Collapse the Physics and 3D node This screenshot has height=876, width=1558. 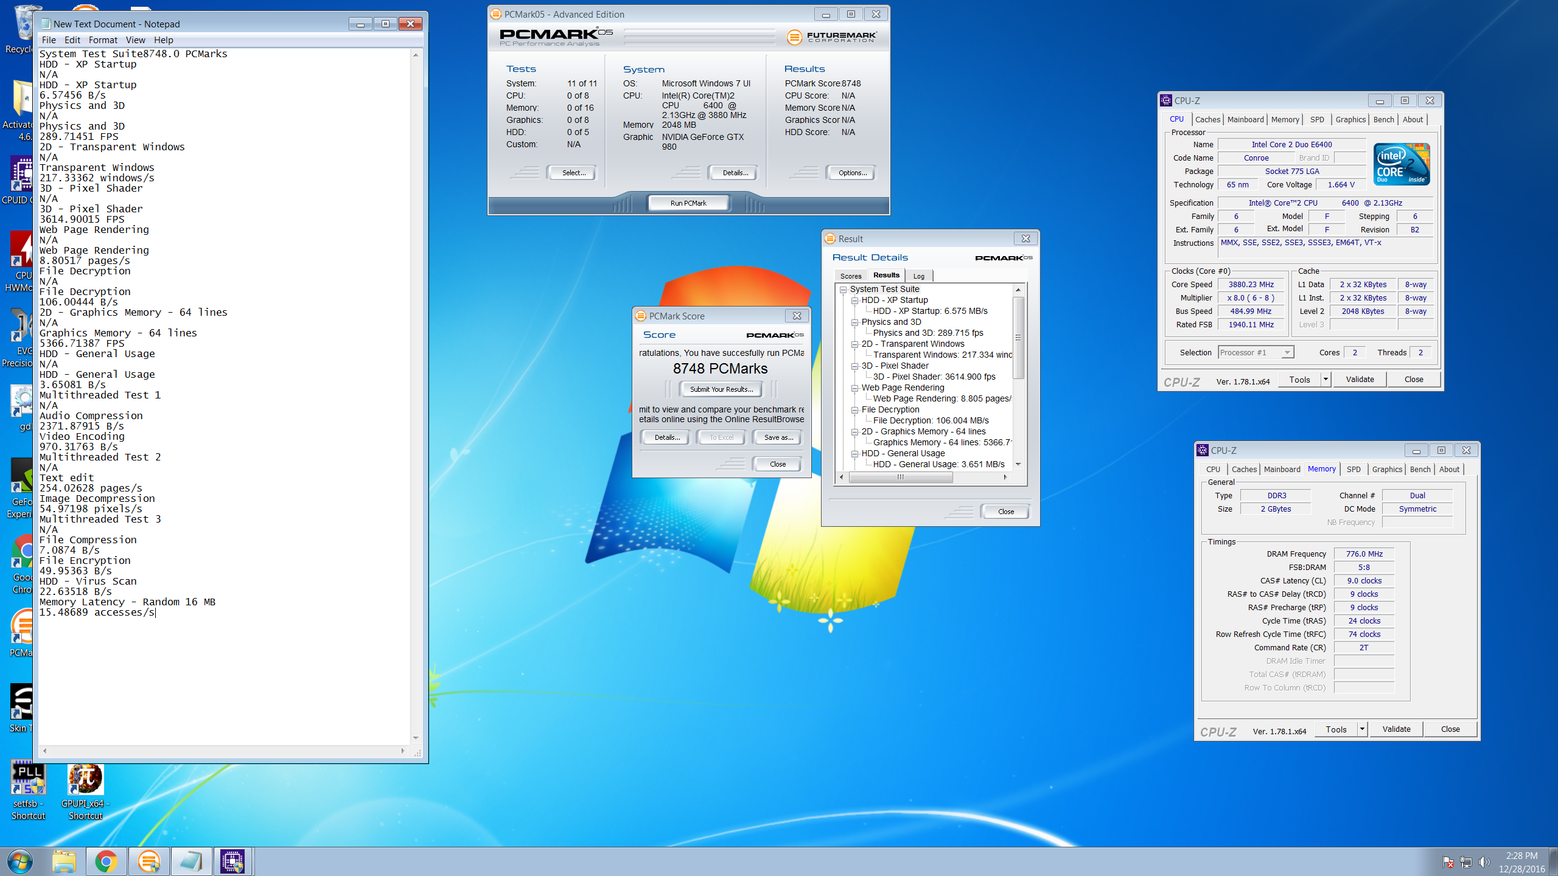[x=855, y=322]
